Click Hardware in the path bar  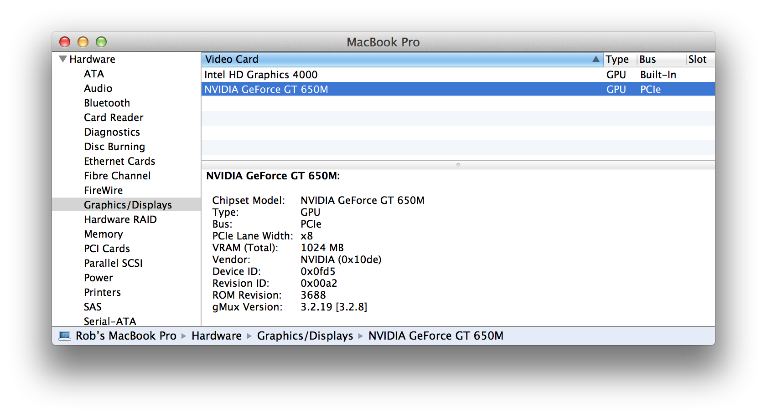[217, 336]
